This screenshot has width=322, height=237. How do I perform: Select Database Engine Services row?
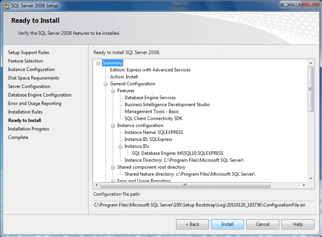click(150, 98)
